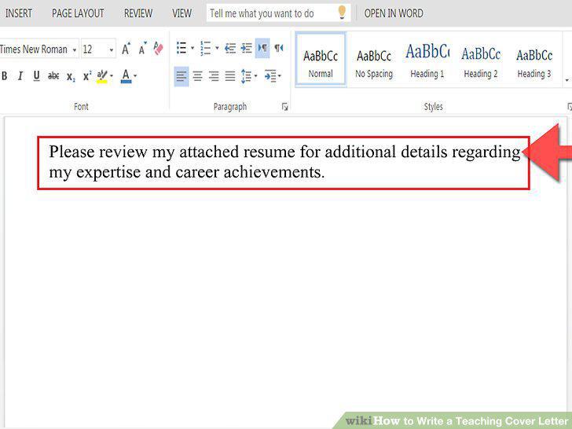Justify the text
Viewport: 572px width, 429px height.
tap(229, 76)
